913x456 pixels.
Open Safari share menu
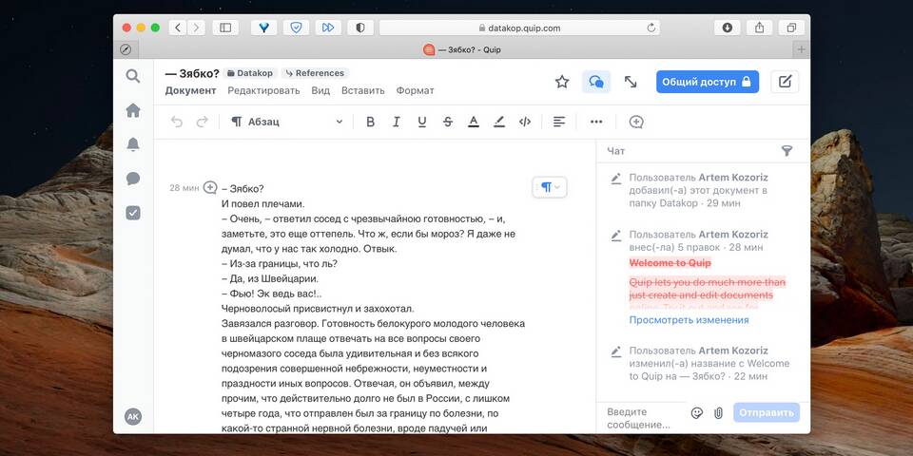tap(759, 28)
